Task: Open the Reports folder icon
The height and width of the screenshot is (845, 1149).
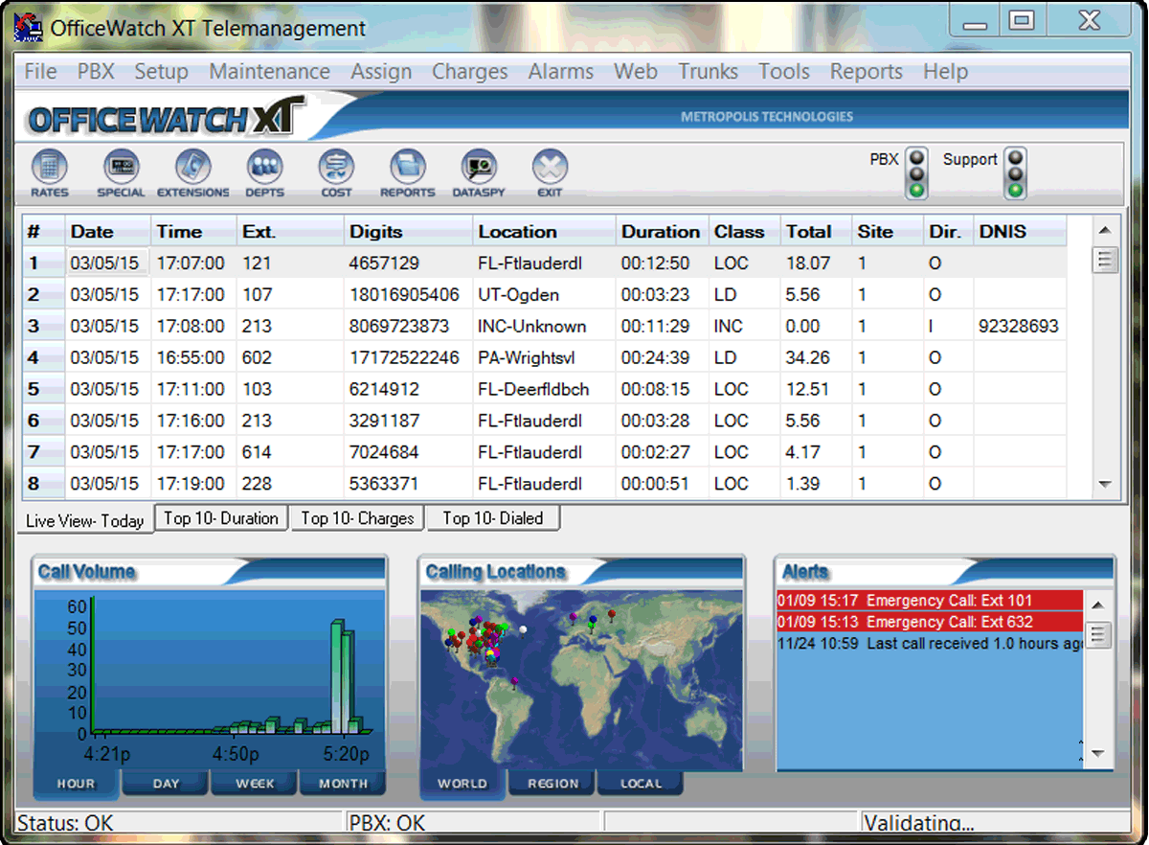Action: (x=408, y=168)
